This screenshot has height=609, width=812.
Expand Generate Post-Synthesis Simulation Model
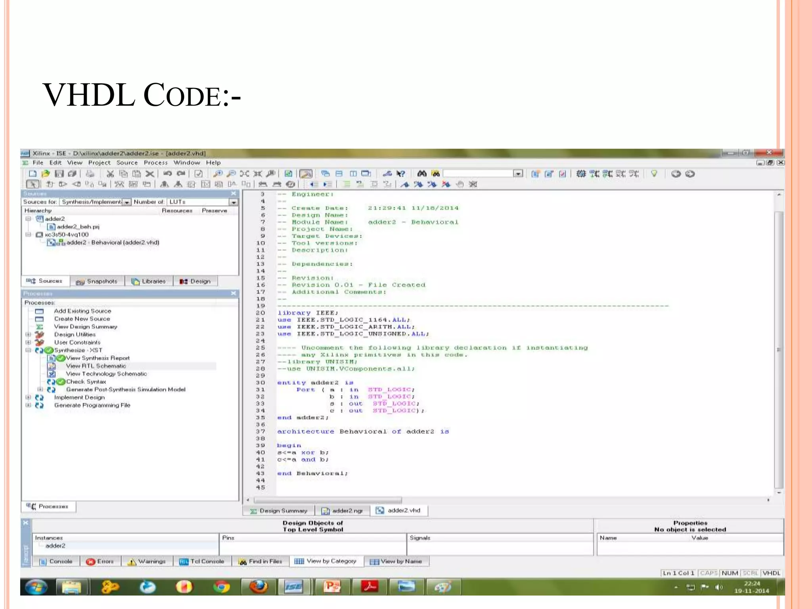click(x=40, y=389)
